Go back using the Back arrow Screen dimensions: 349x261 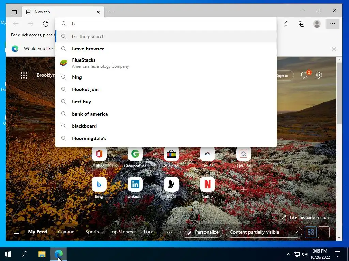(x=16, y=24)
